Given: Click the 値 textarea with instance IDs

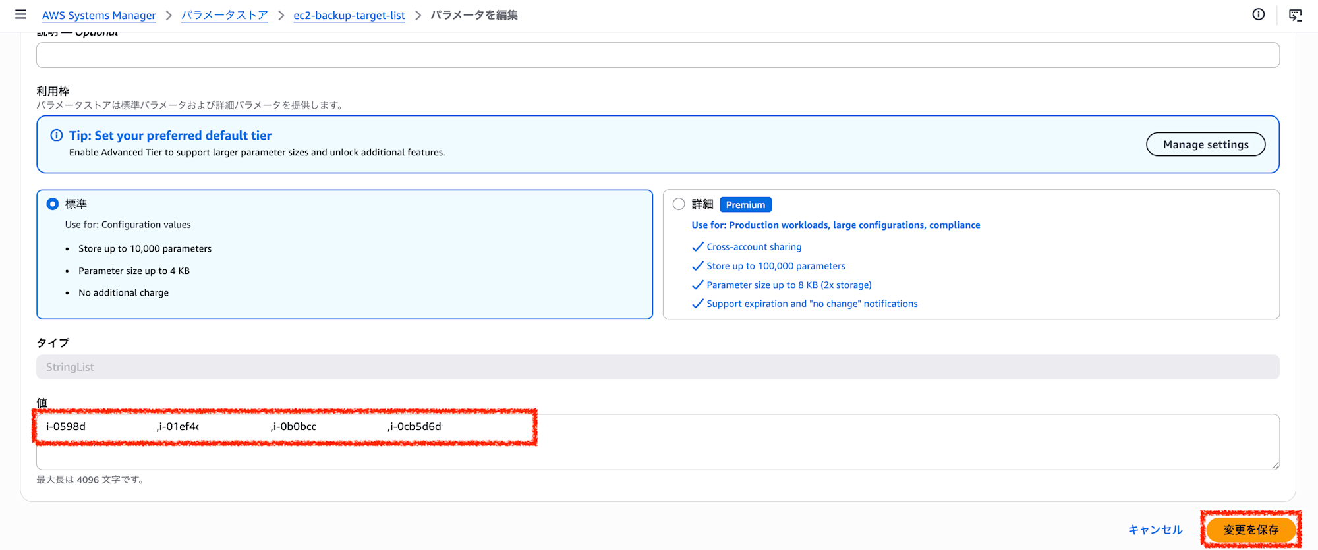Looking at the screenshot, I should [658, 442].
